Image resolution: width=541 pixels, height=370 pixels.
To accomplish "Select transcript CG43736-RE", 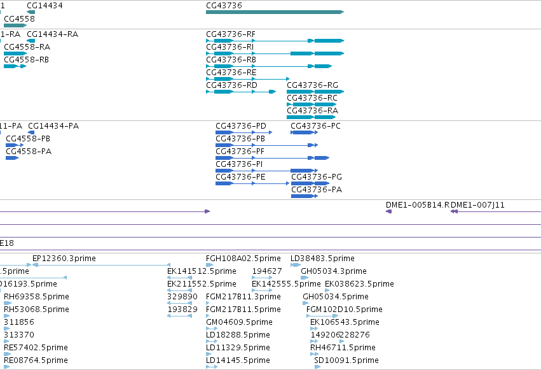I will 248,79.
